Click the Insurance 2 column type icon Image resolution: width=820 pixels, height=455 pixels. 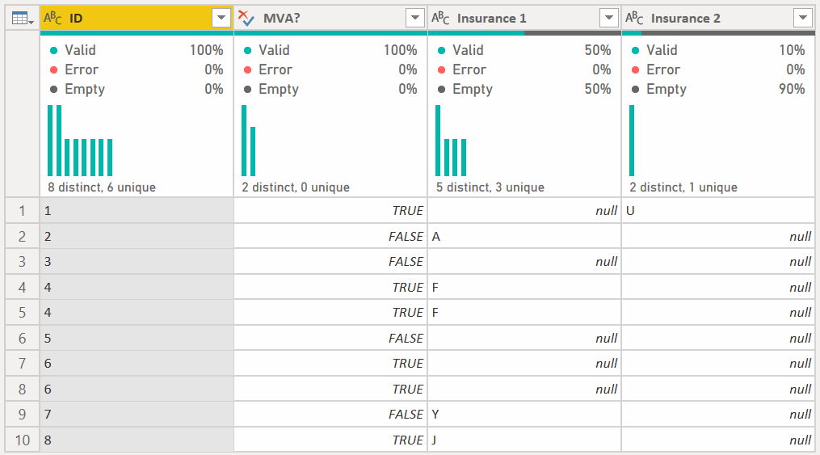pos(634,19)
